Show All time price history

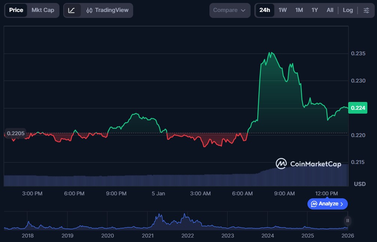coord(330,10)
